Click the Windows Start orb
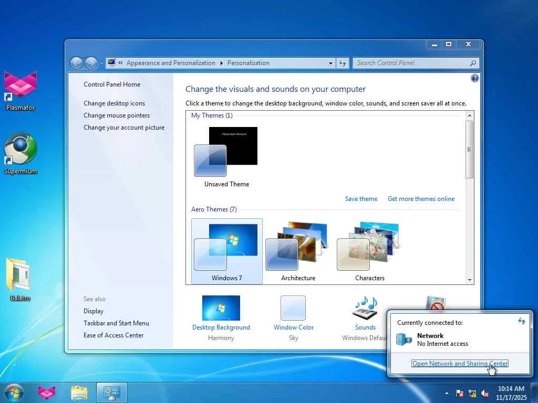 [14, 393]
